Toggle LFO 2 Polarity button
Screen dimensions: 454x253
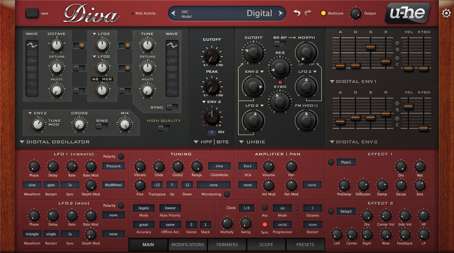[121, 206]
